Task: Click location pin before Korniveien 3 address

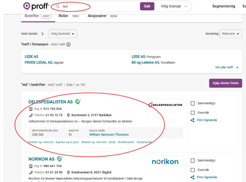Action: coord(68,115)
